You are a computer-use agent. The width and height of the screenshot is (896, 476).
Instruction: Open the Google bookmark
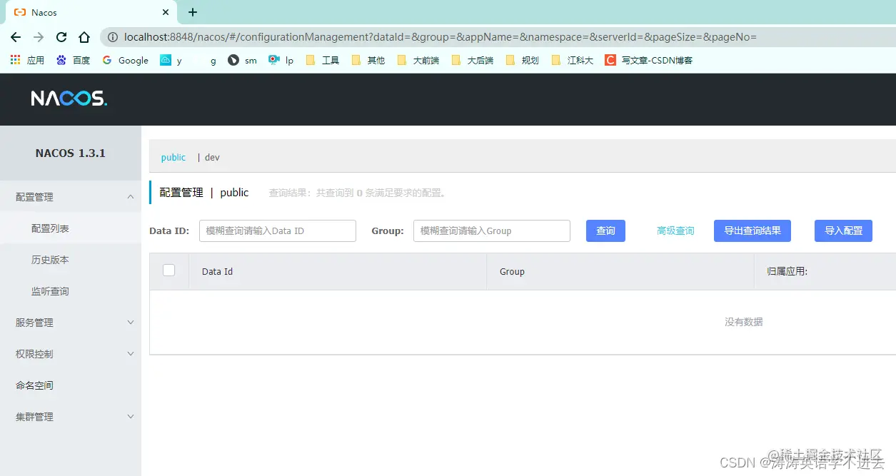(x=125, y=60)
